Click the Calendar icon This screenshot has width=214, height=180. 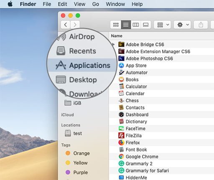[121, 94]
